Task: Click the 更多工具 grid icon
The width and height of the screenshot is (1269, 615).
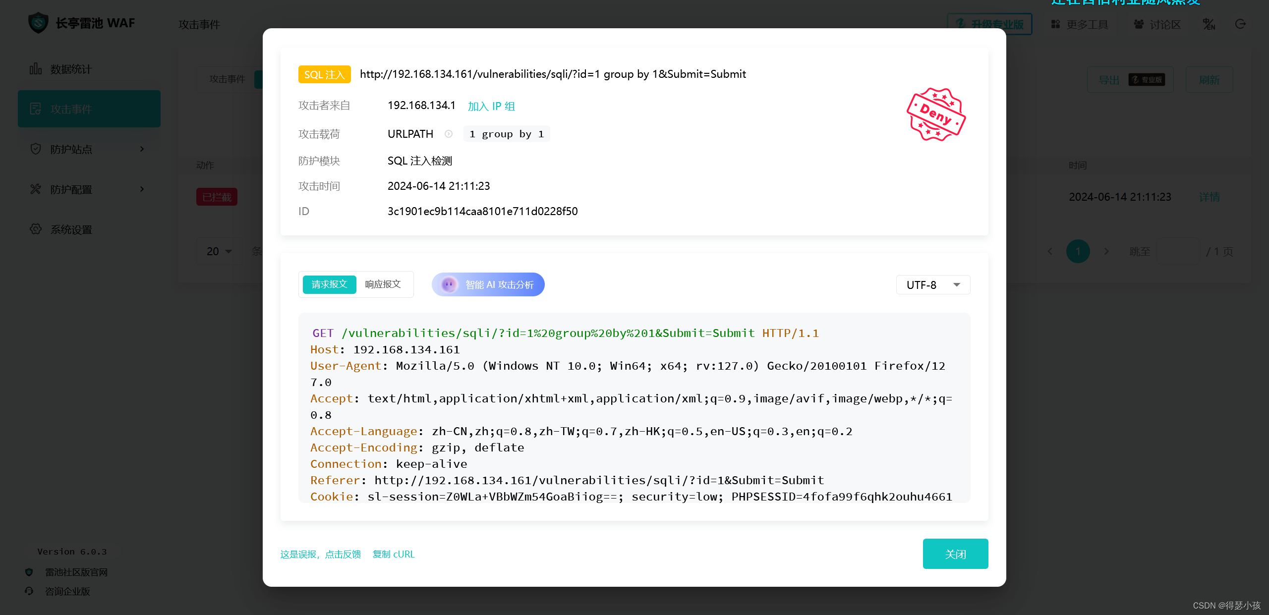Action: coord(1055,24)
